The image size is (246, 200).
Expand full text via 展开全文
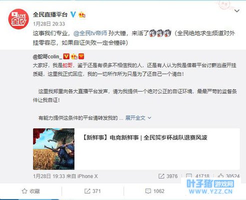(135, 118)
